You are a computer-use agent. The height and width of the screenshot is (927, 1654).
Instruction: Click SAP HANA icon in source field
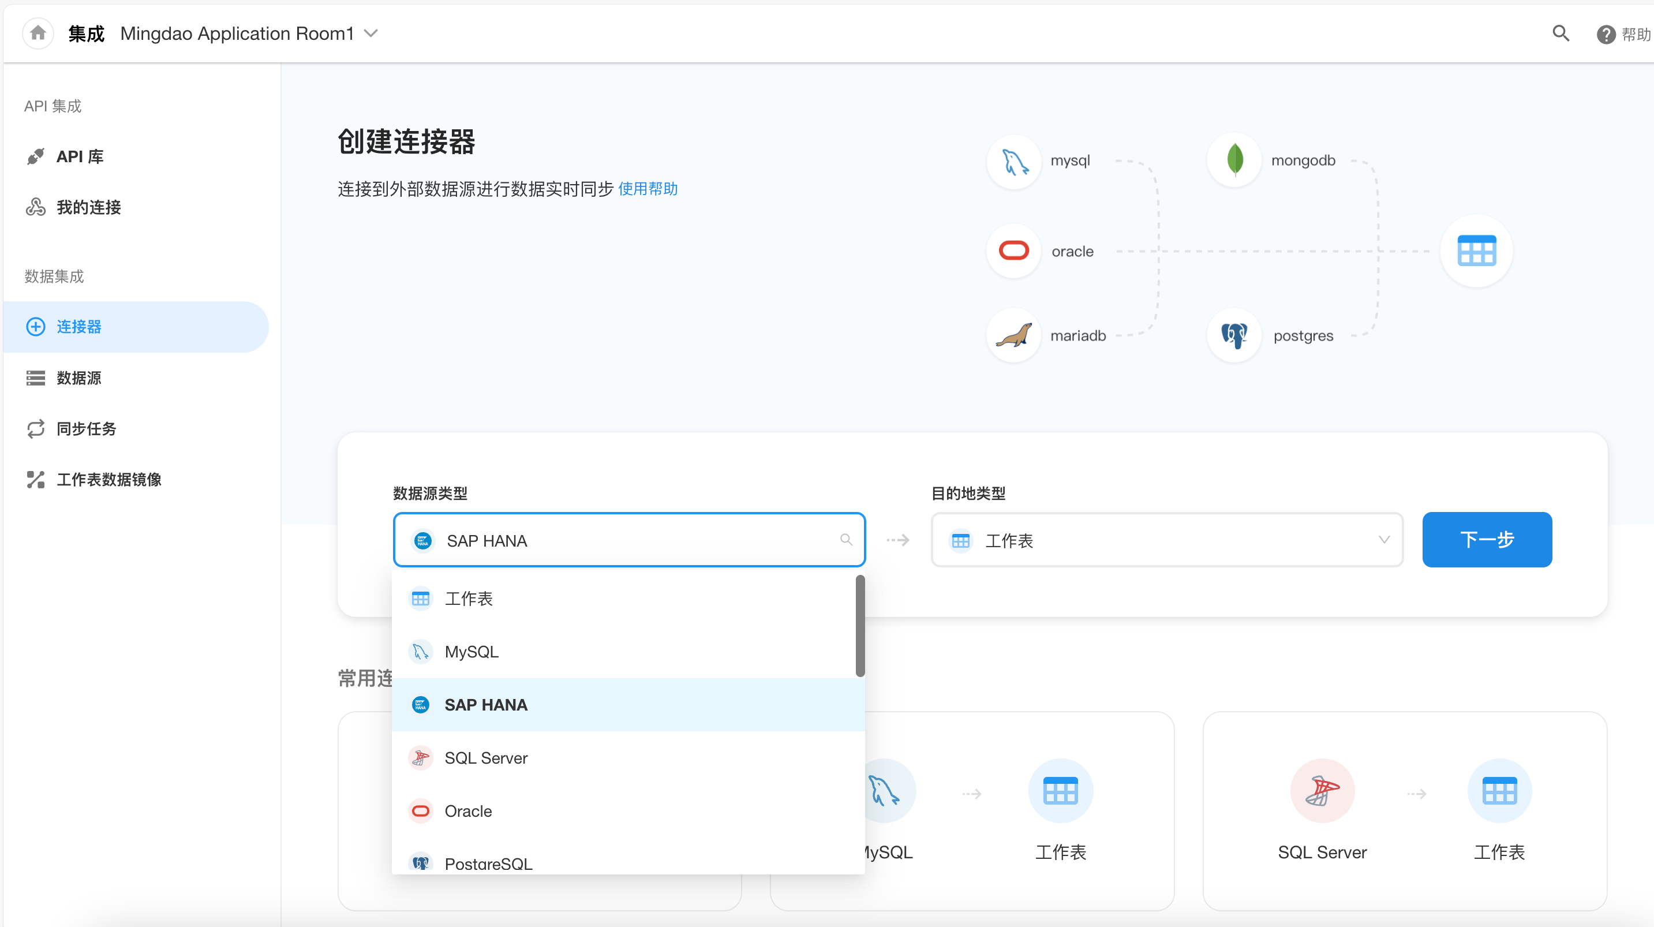coord(422,541)
